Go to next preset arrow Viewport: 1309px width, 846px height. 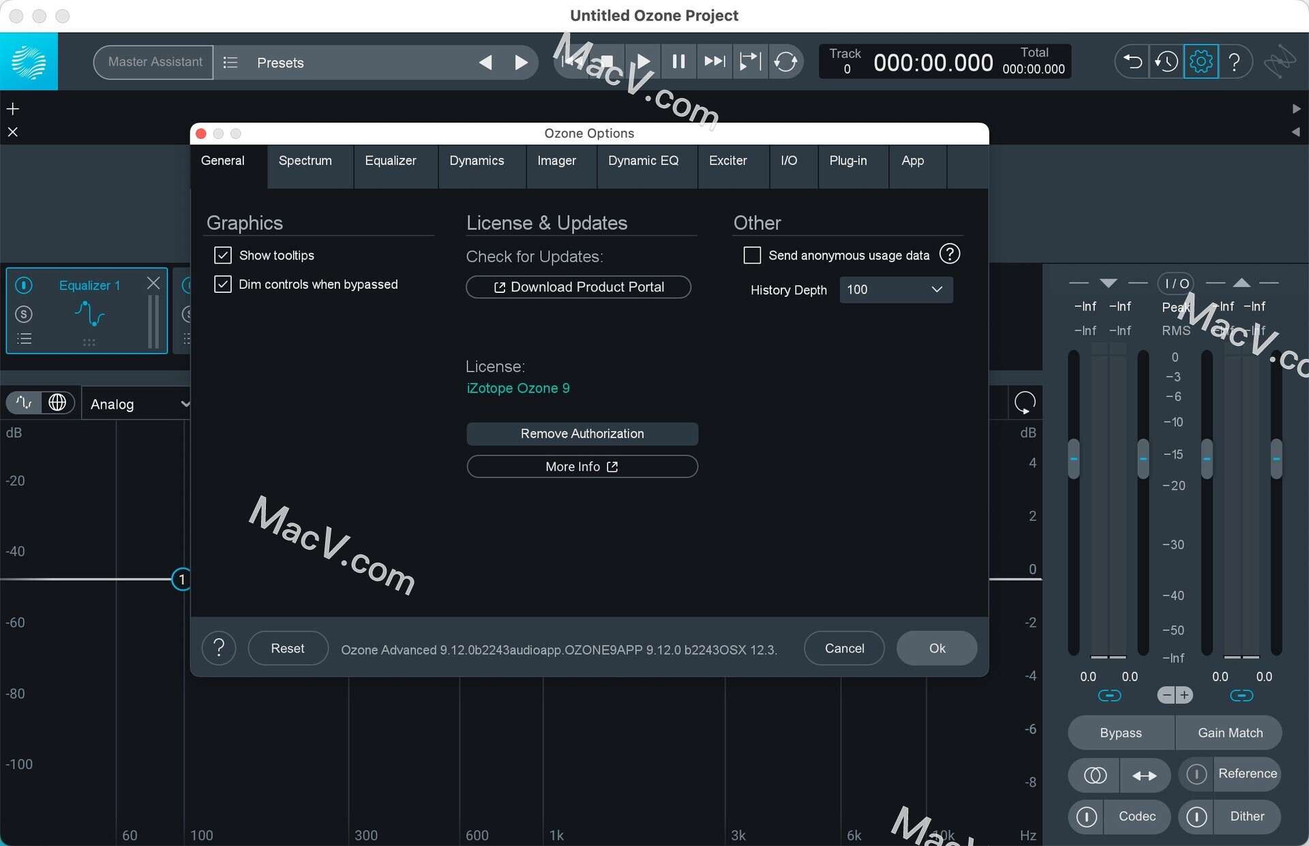click(x=521, y=63)
